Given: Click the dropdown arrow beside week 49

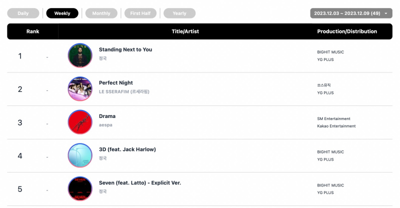Looking at the screenshot, I should coord(386,13).
